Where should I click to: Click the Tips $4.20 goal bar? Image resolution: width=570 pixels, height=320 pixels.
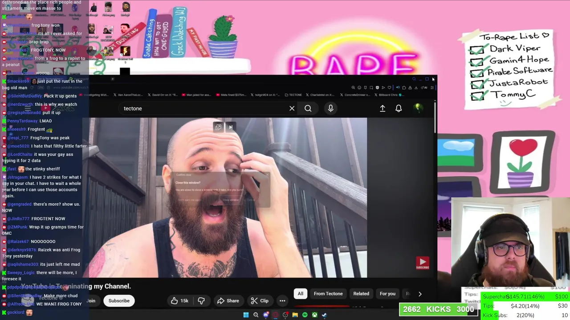point(525,306)
